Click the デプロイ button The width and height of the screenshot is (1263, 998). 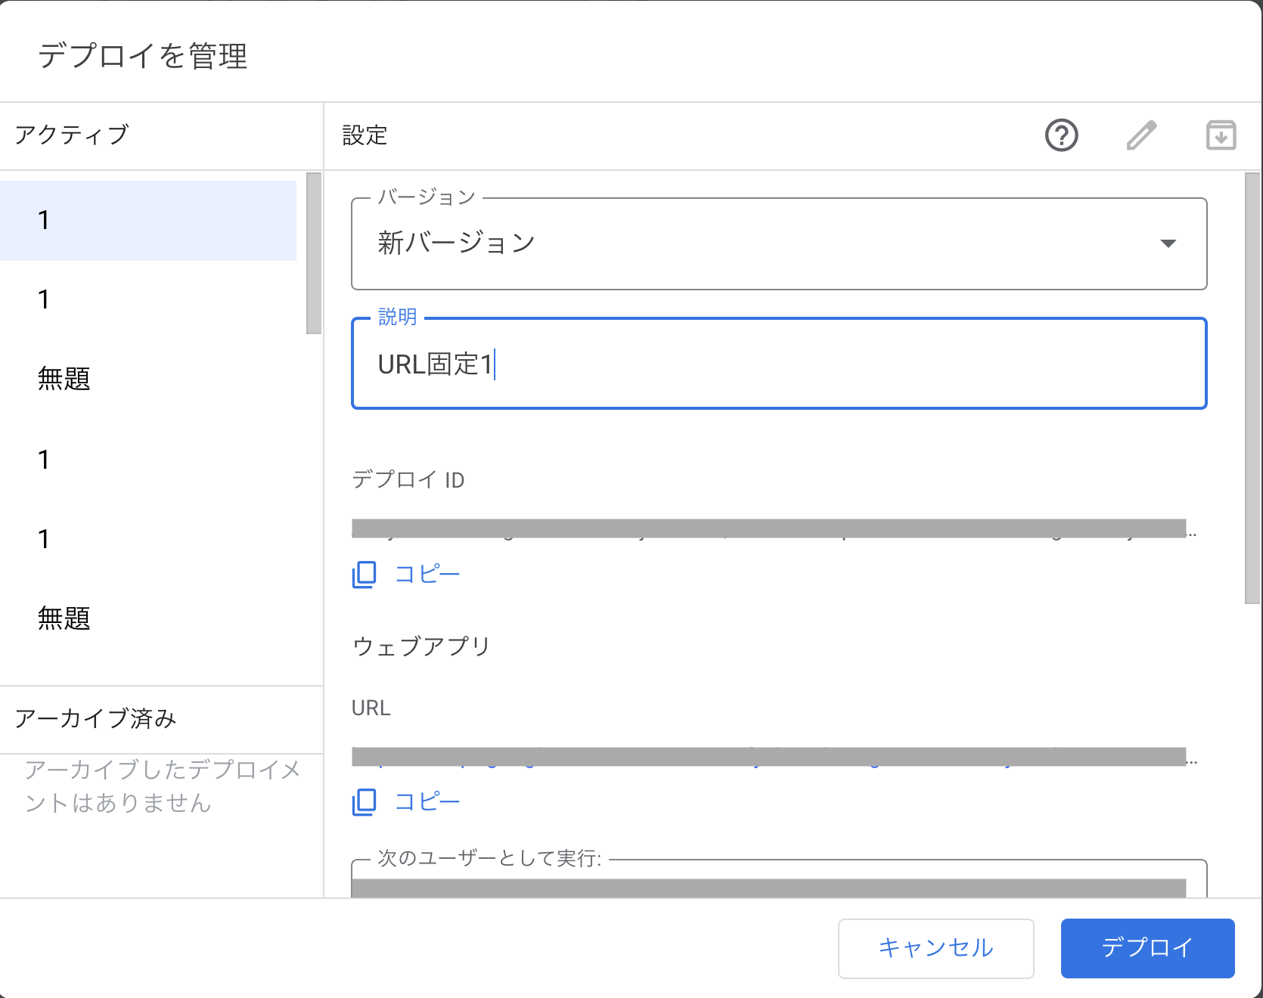(1147, 949)
